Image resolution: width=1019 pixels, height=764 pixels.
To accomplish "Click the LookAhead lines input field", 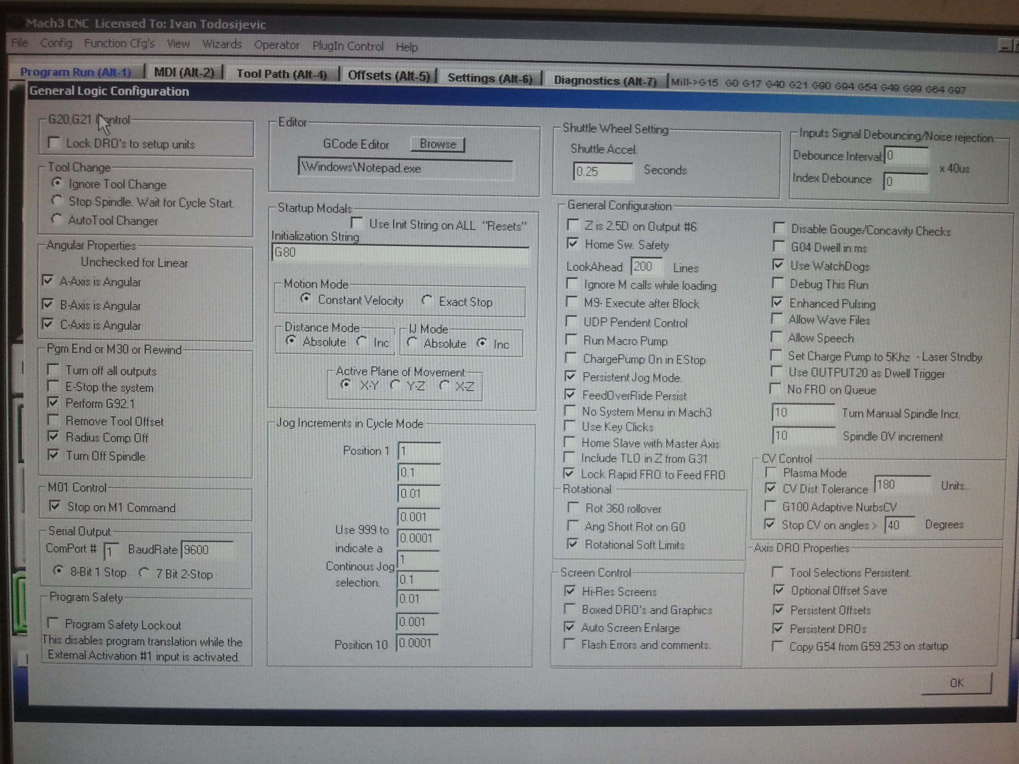I will pos(646,267).
